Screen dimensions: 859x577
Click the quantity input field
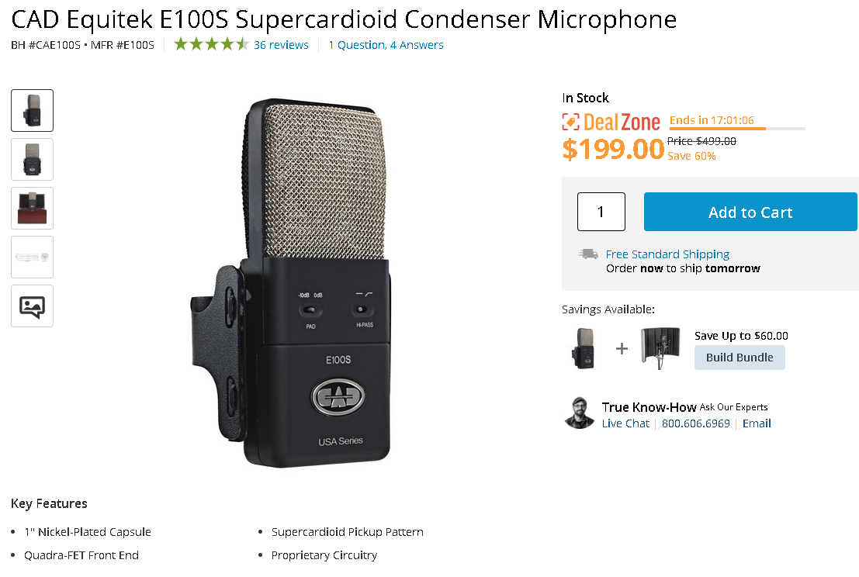(x=601, y=212)
